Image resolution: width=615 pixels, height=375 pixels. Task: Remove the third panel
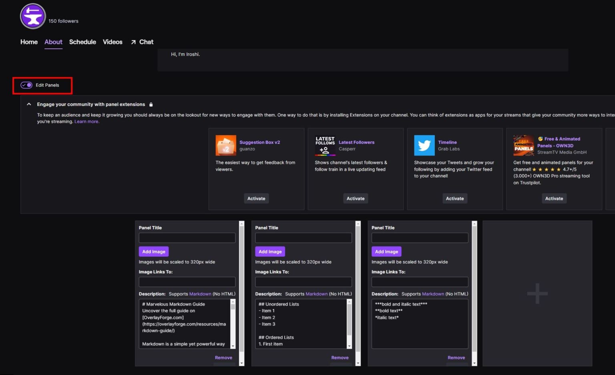pos(456,357)
